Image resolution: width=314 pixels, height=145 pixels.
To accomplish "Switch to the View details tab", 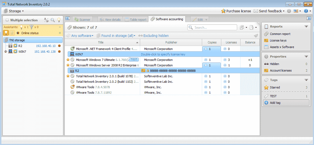I will (x=110, y=20).
